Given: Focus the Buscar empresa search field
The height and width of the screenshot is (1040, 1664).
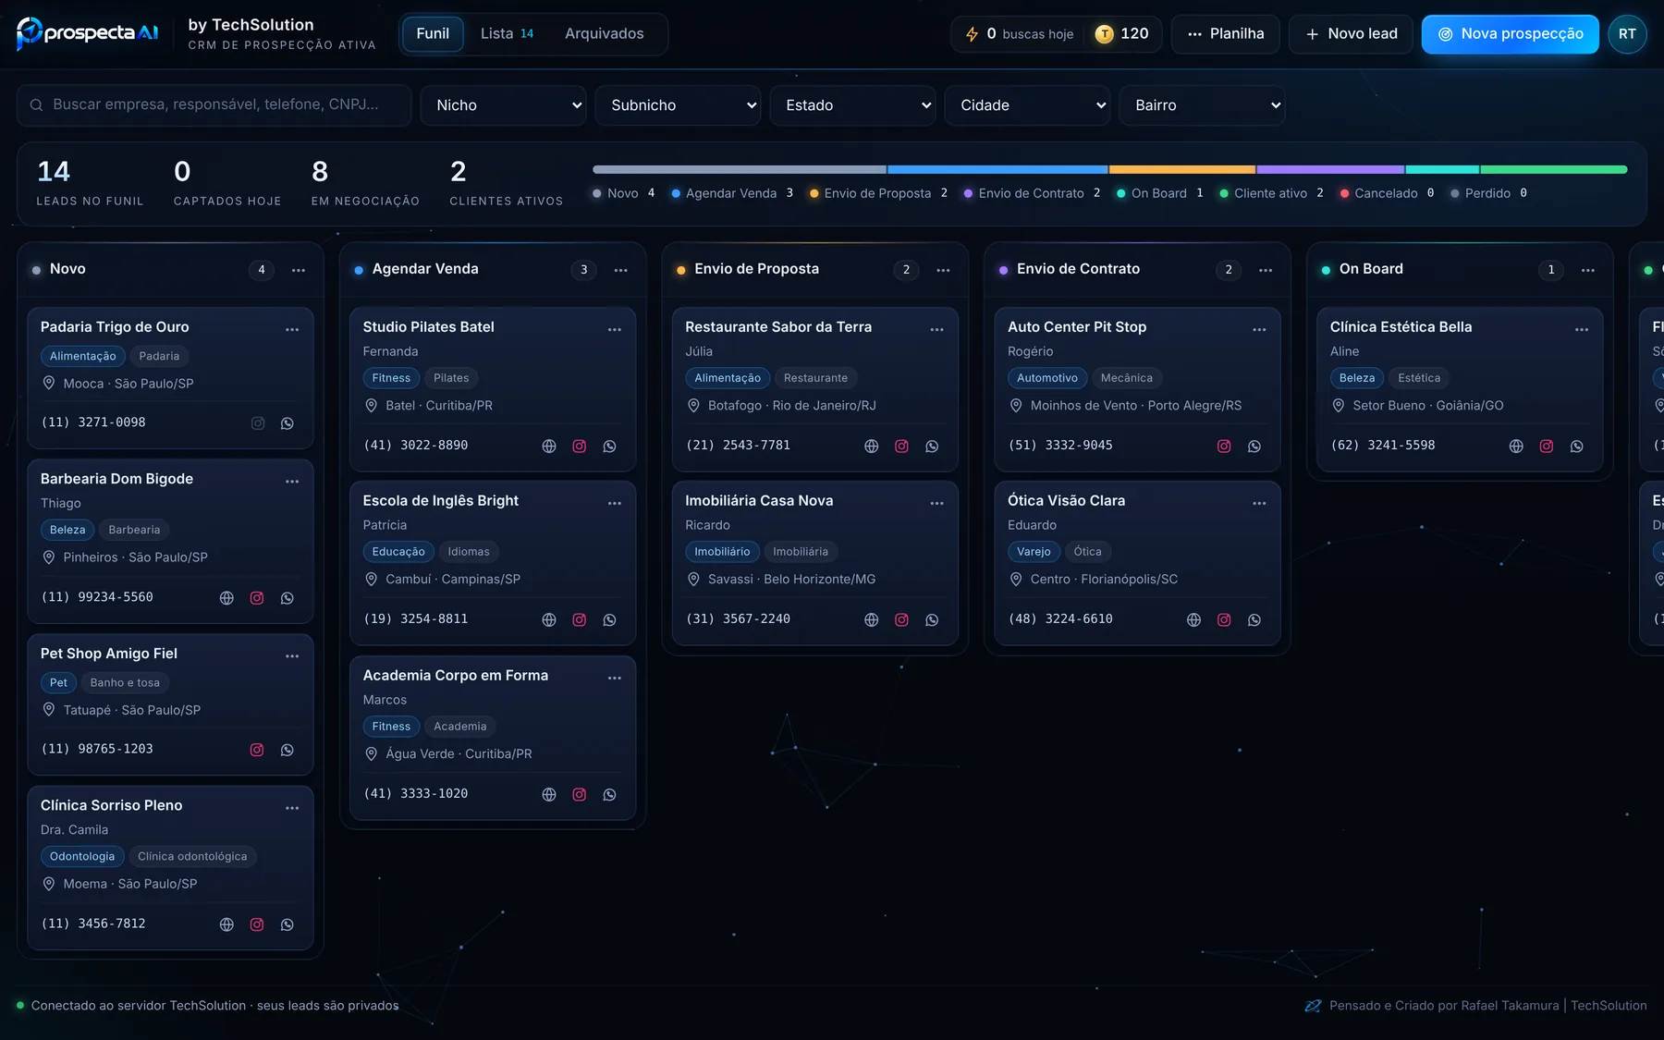Looking at the screenshot, I should 214,105.
